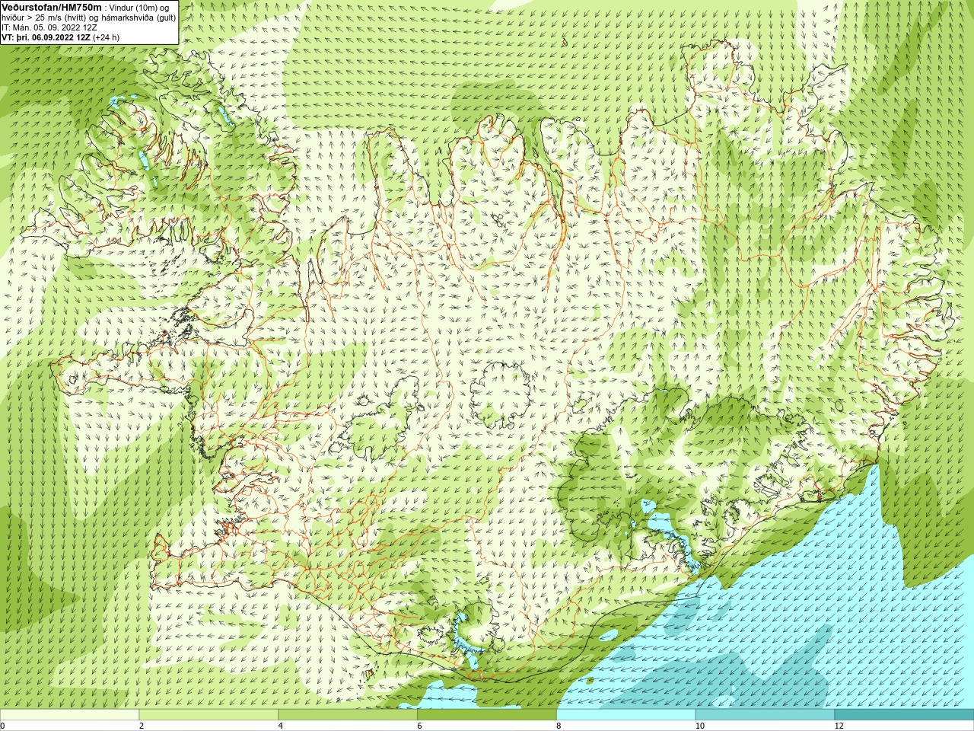
Task: Select the light green 2–4 m/s legend swatch
Action: point(208,715)
